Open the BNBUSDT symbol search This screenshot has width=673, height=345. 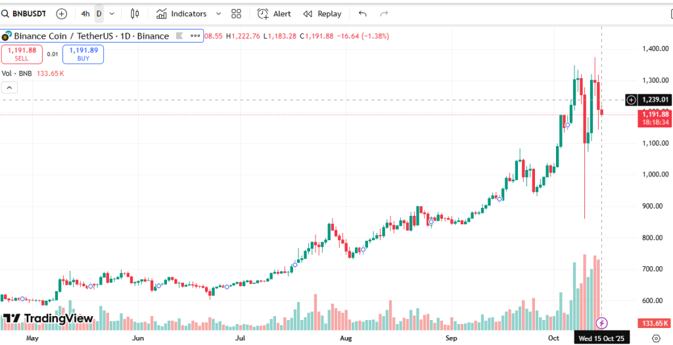pyautogui.click(x=26, y=14)
